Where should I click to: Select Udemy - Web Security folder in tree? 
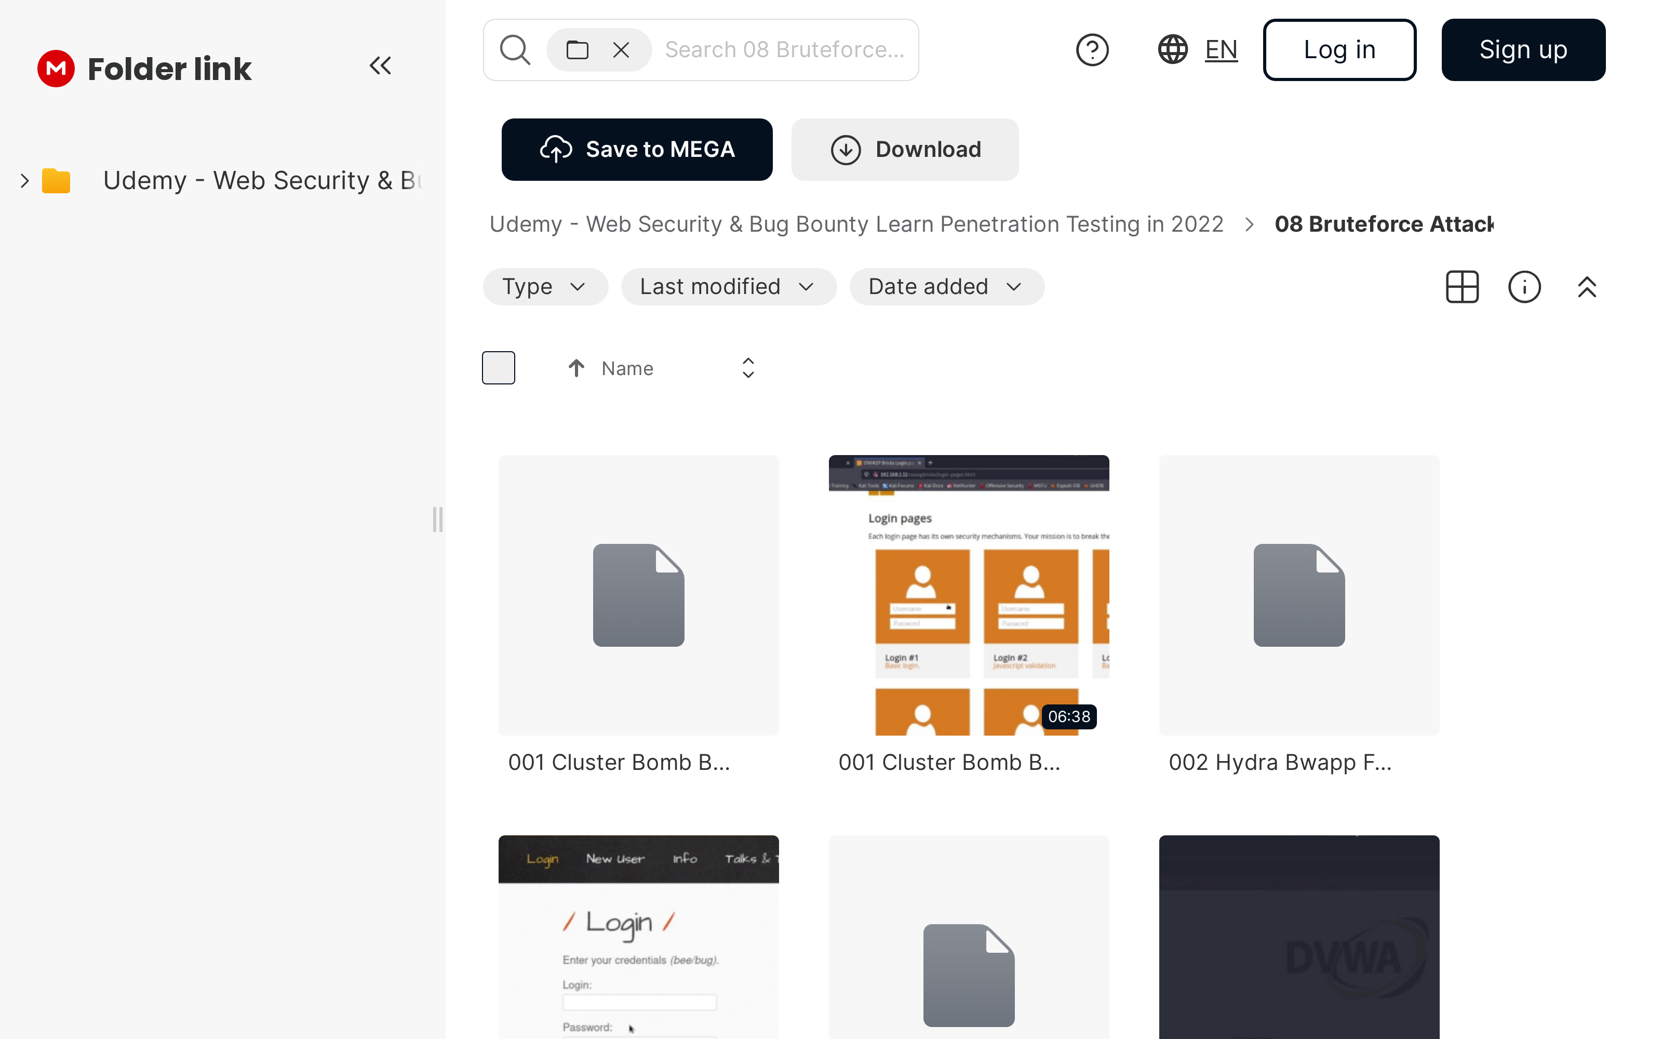pos(262,181)
